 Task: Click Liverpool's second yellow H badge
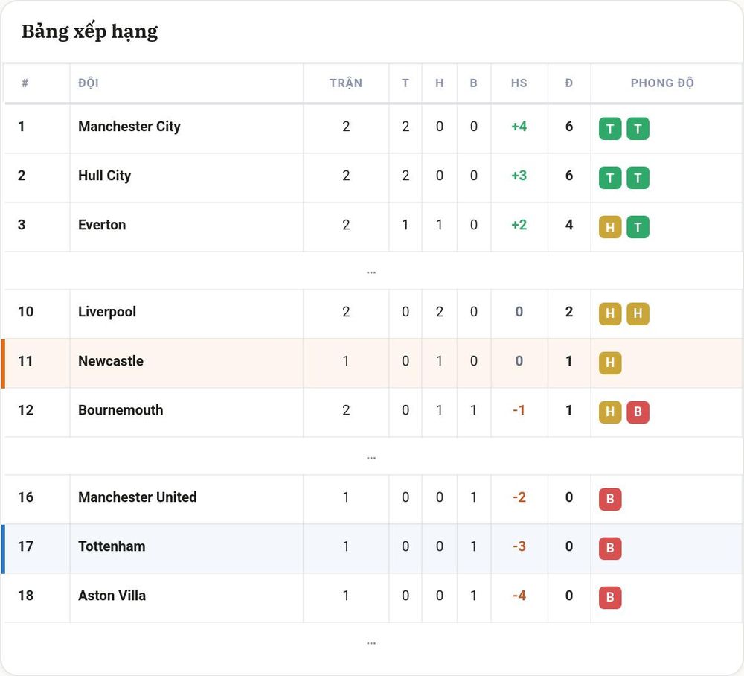[638, 313]
